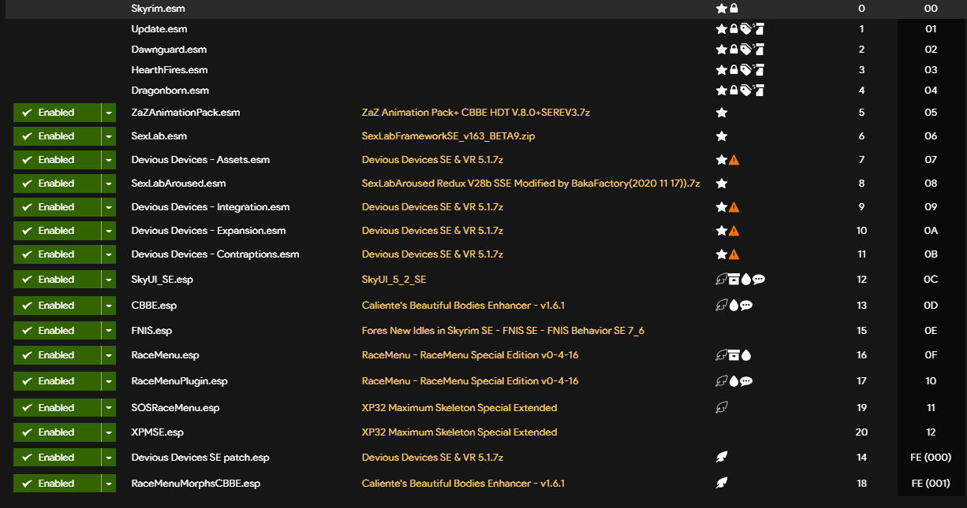Click the tag icon on Update.esm row
The width and height of the screenshot is (967, 508).
(745, 29)
